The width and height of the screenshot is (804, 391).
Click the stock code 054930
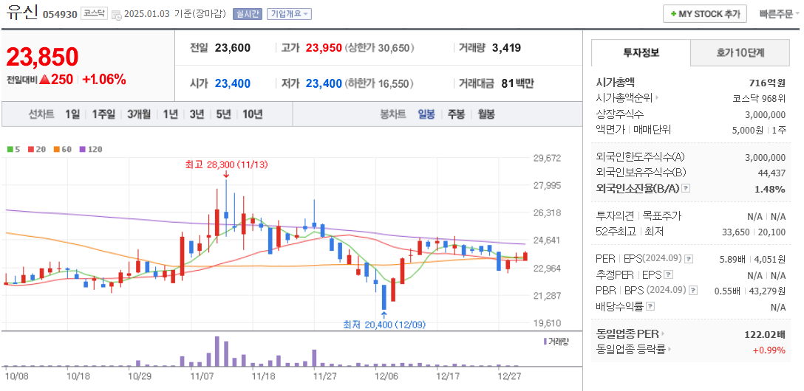(x=60, y=14)
